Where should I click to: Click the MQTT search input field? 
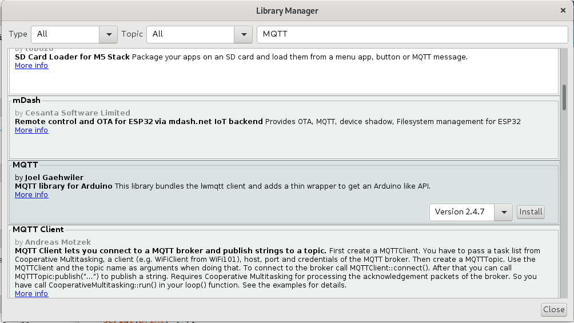(412, 34)
